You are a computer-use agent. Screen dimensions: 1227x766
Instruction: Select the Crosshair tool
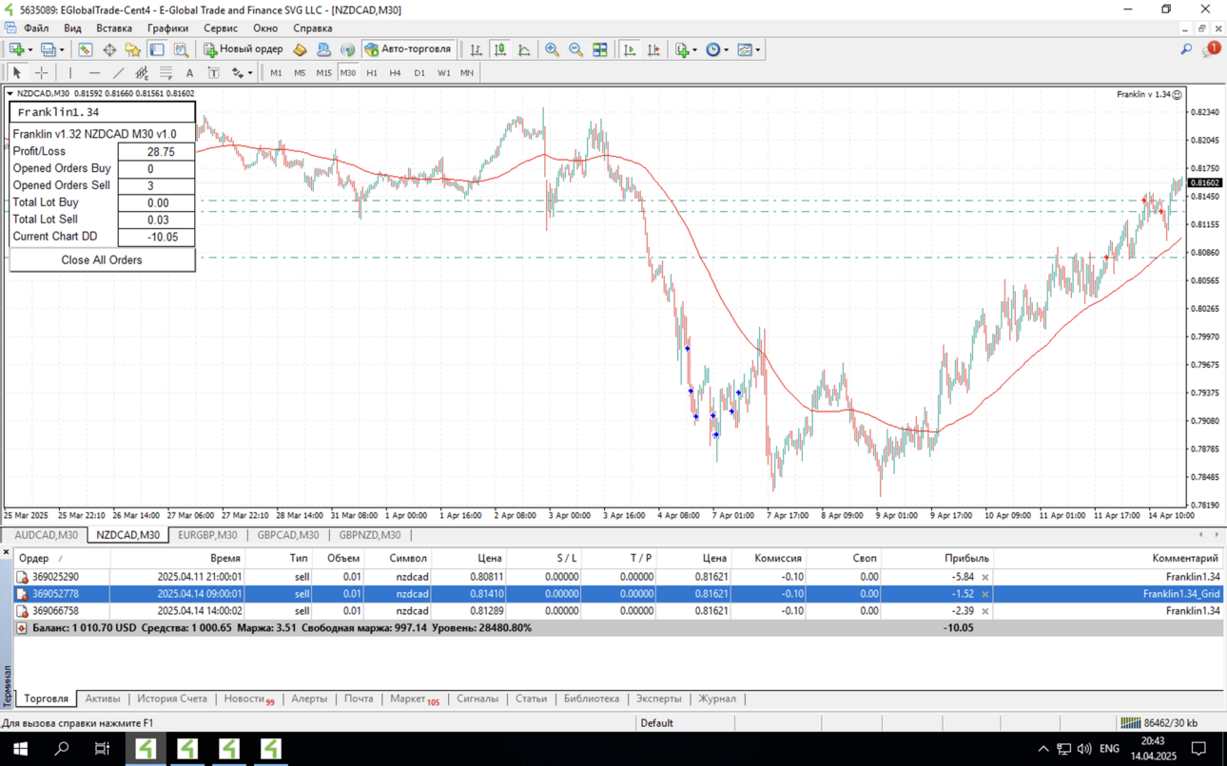41,72
